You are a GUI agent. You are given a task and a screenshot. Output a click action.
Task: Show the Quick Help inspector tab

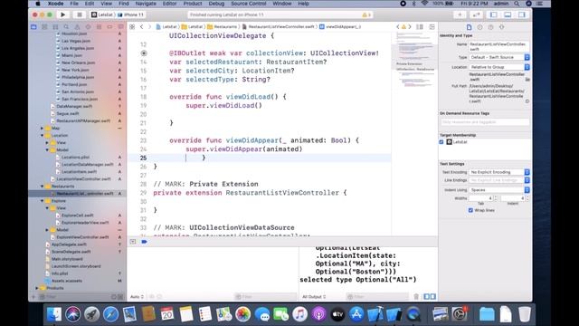(490, 27)
